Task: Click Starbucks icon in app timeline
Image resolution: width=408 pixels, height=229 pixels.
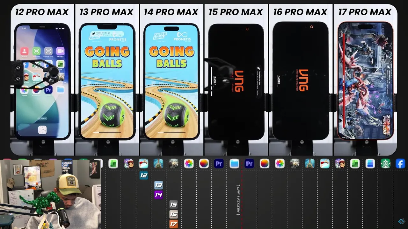Action: [385, 163]
